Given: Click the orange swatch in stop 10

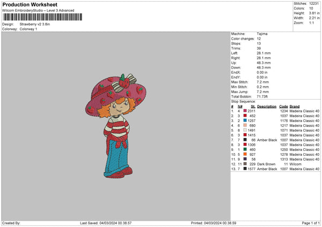Looking at the screenshot, I should [x=245, y=154].
